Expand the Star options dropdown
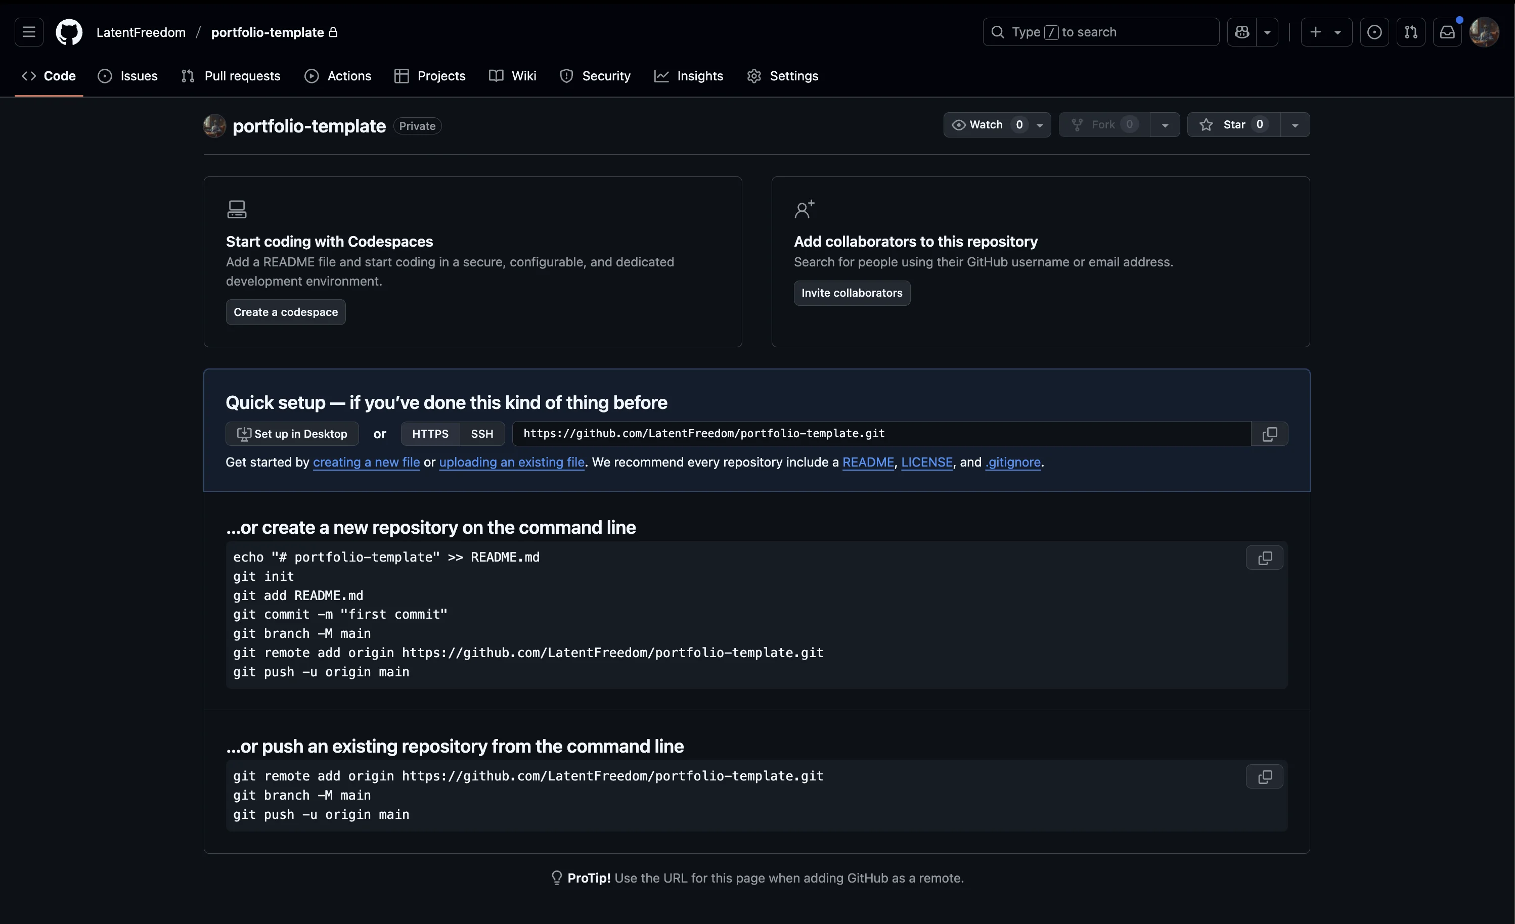 pos(1295,125)
